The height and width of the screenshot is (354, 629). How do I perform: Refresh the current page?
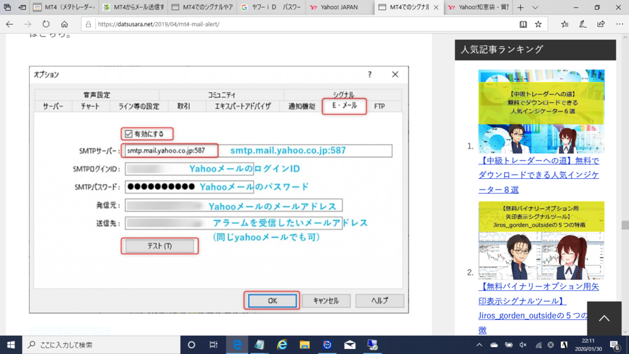click(46, 24)
